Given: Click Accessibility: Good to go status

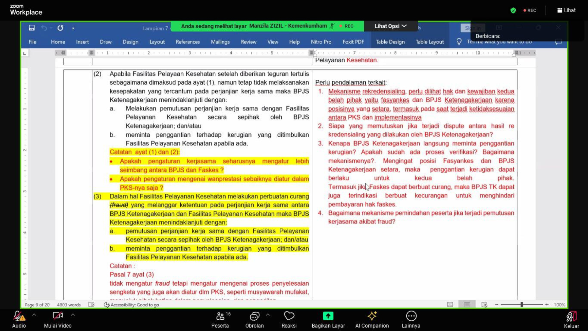Looking at the screenshot, I should click(131, 305).
